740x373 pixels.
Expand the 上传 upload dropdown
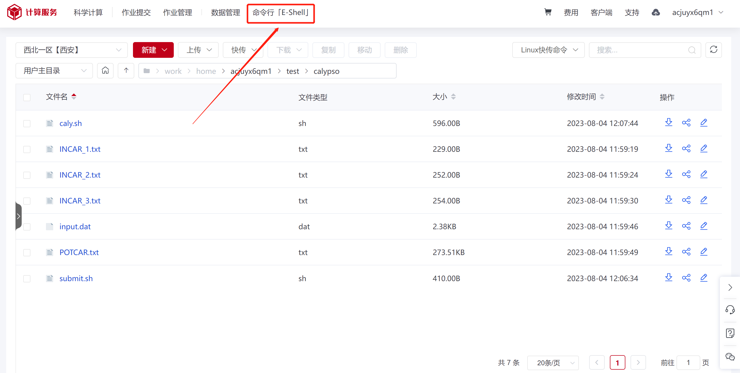pyautogui.click(x=198, y=50)
